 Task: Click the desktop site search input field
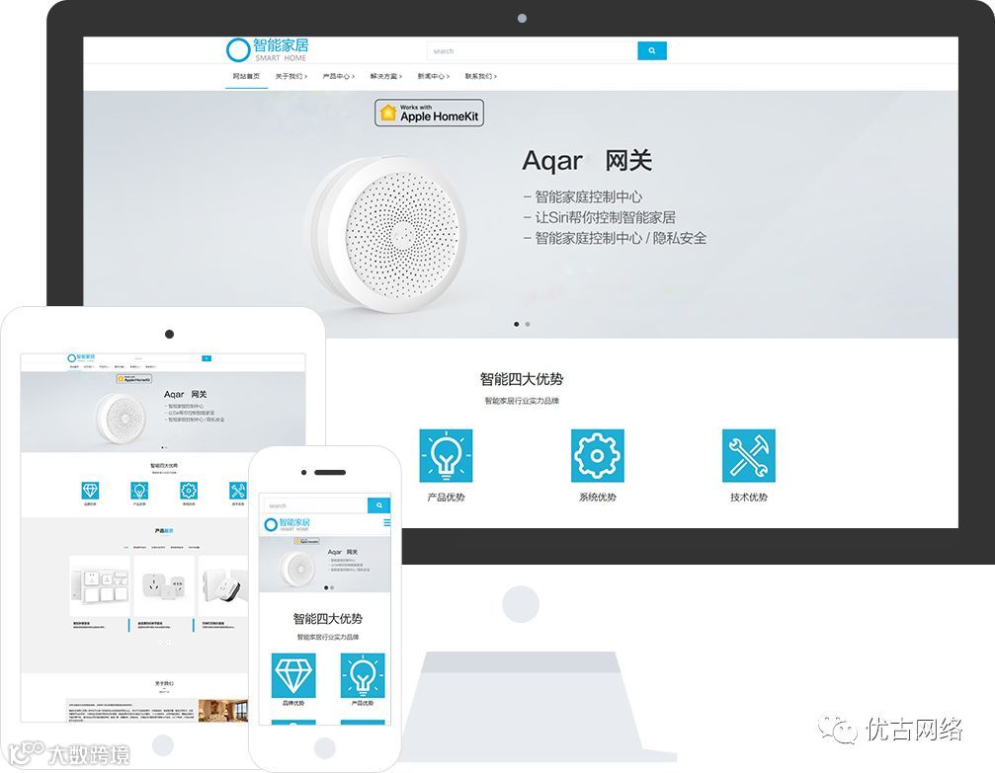[533, 50]
